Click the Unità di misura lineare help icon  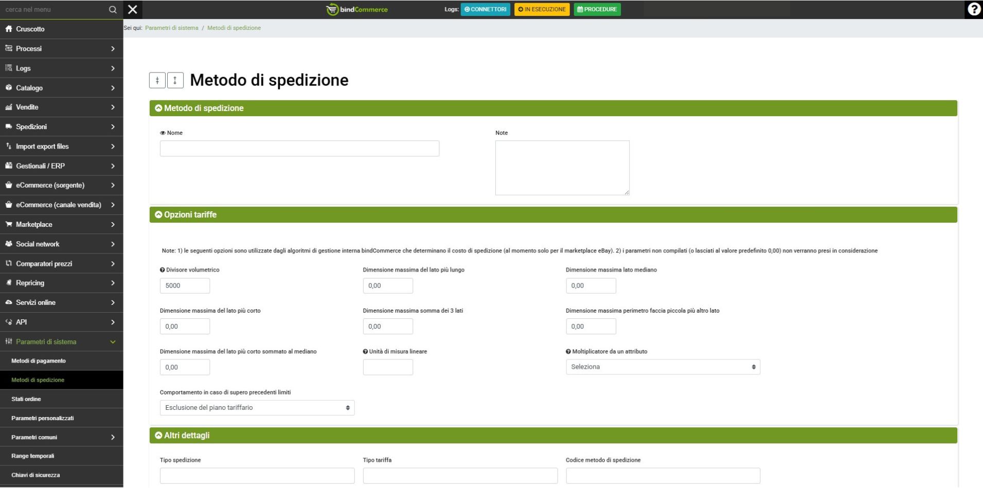click(365, 352)
